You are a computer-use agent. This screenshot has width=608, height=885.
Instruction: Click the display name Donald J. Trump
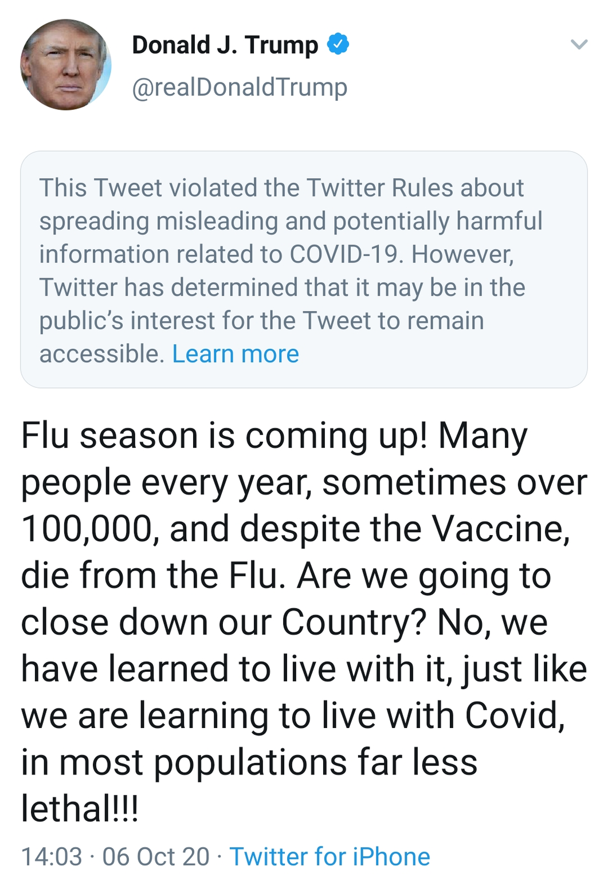tap(225, 45)
